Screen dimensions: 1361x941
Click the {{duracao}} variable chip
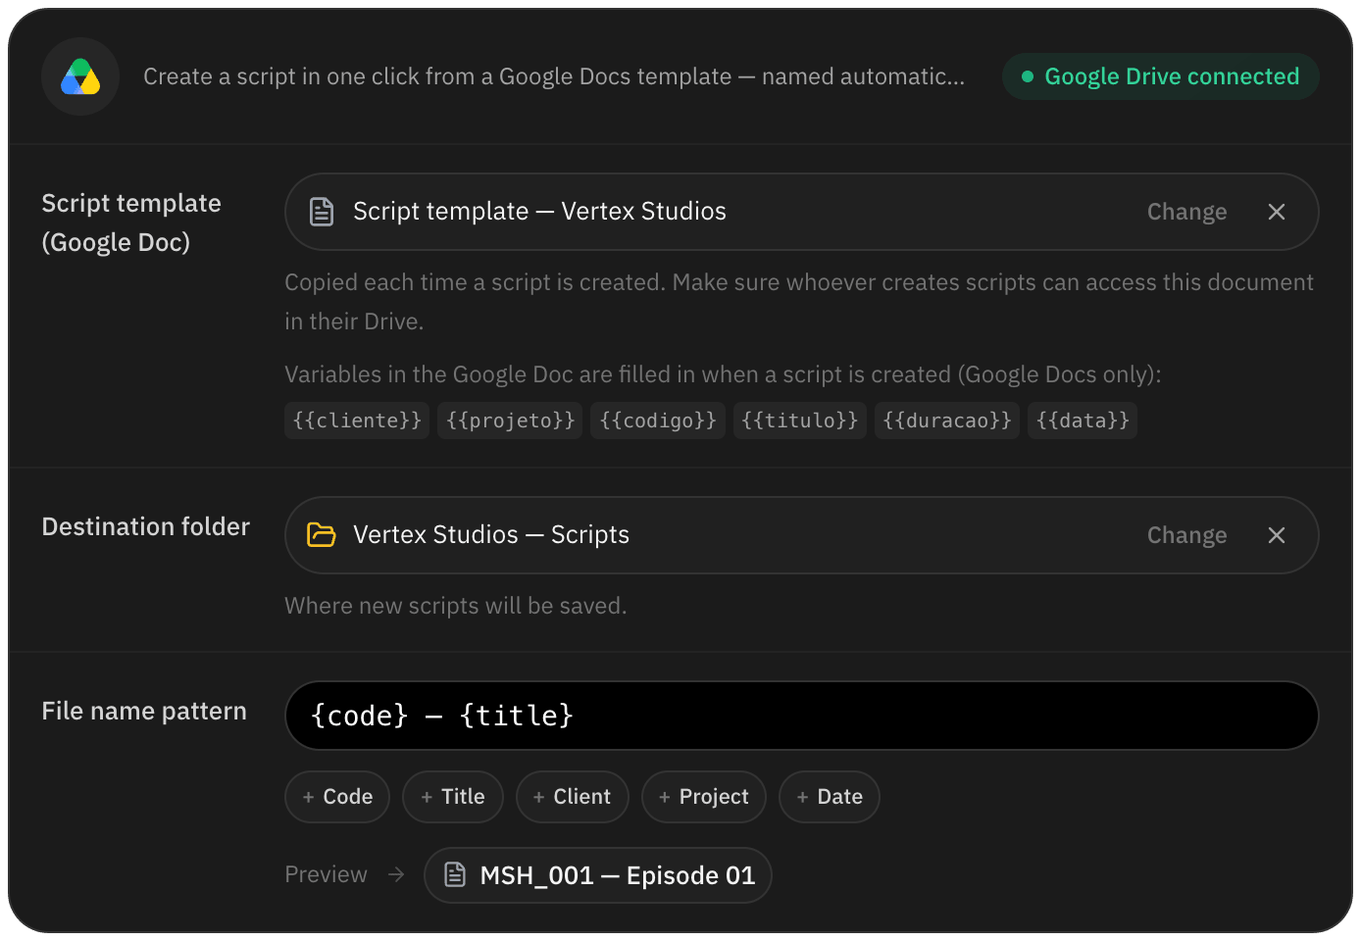[947, 421]
